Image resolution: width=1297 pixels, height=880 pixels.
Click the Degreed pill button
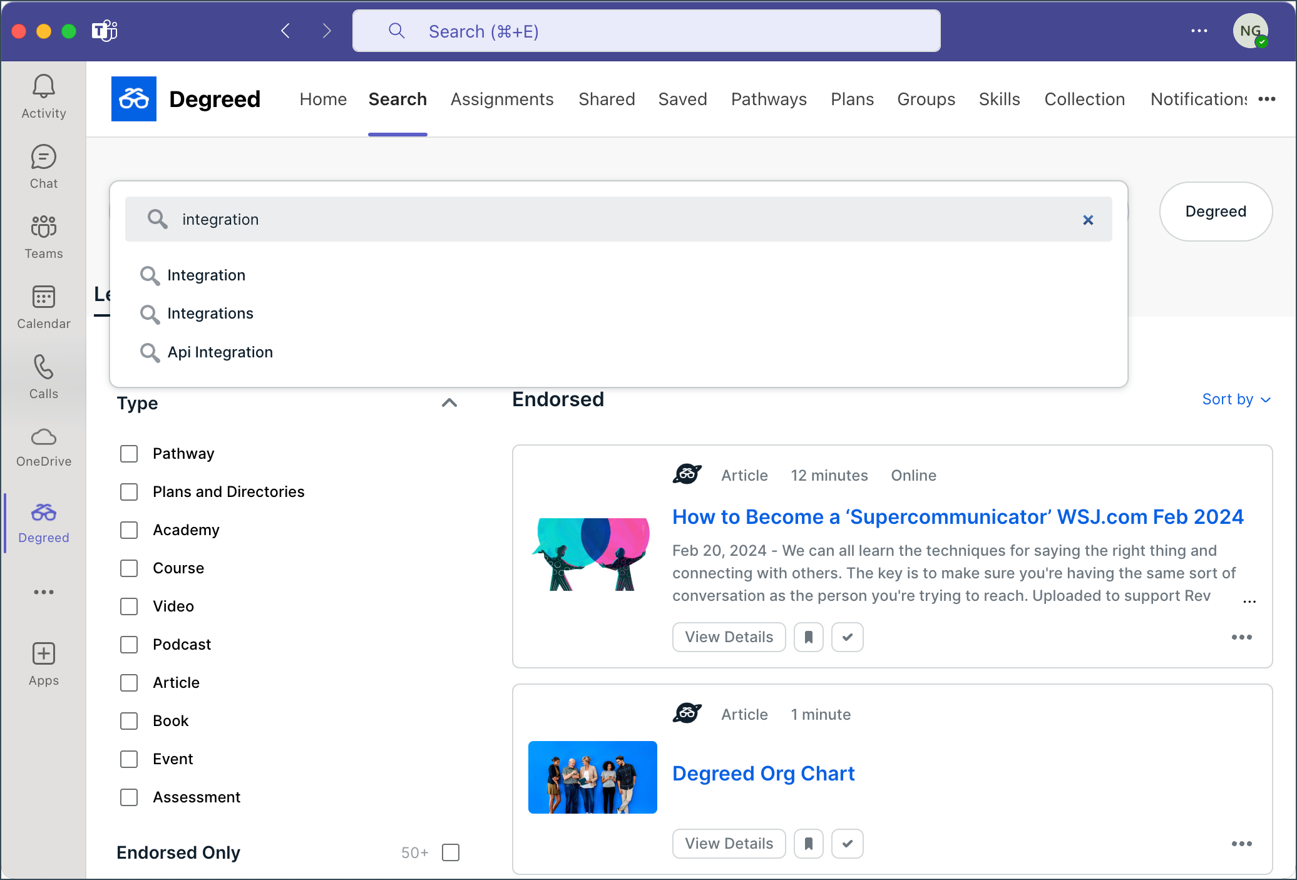1216,212
